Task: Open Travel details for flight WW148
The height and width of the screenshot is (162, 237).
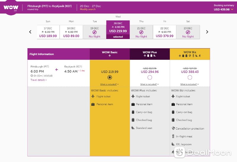Action: click(39, 80)
